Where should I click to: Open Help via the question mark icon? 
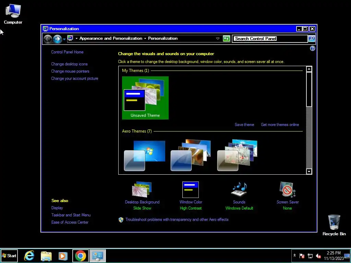pos(313,48)
